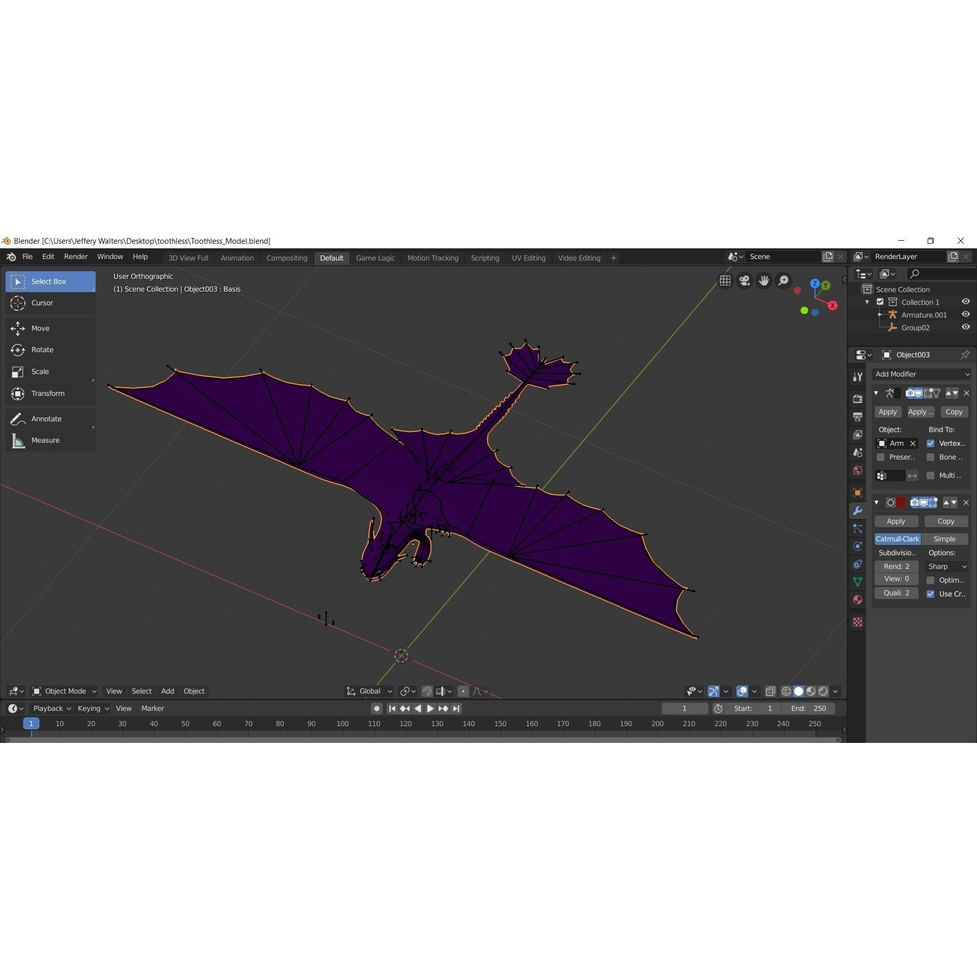
Task: Enable the Preserve Volume checkbox
Action: pos(880,457)
